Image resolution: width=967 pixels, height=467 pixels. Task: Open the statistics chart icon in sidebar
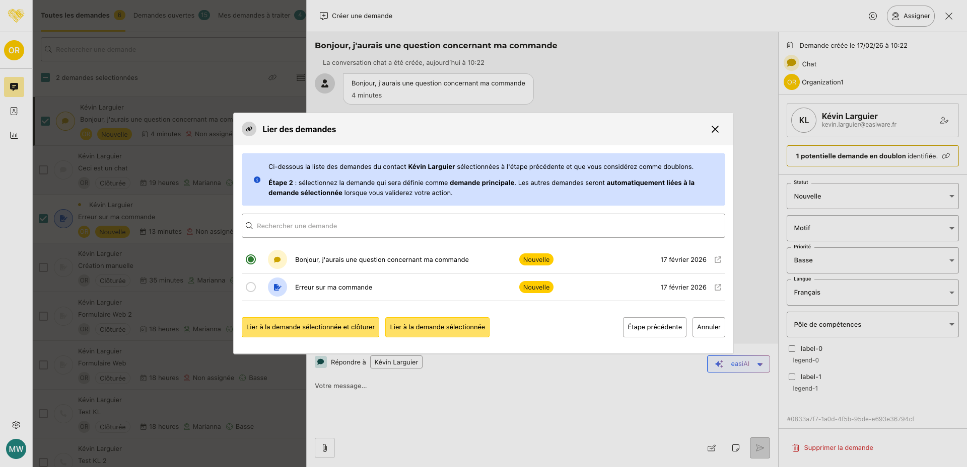coord(14,135)
